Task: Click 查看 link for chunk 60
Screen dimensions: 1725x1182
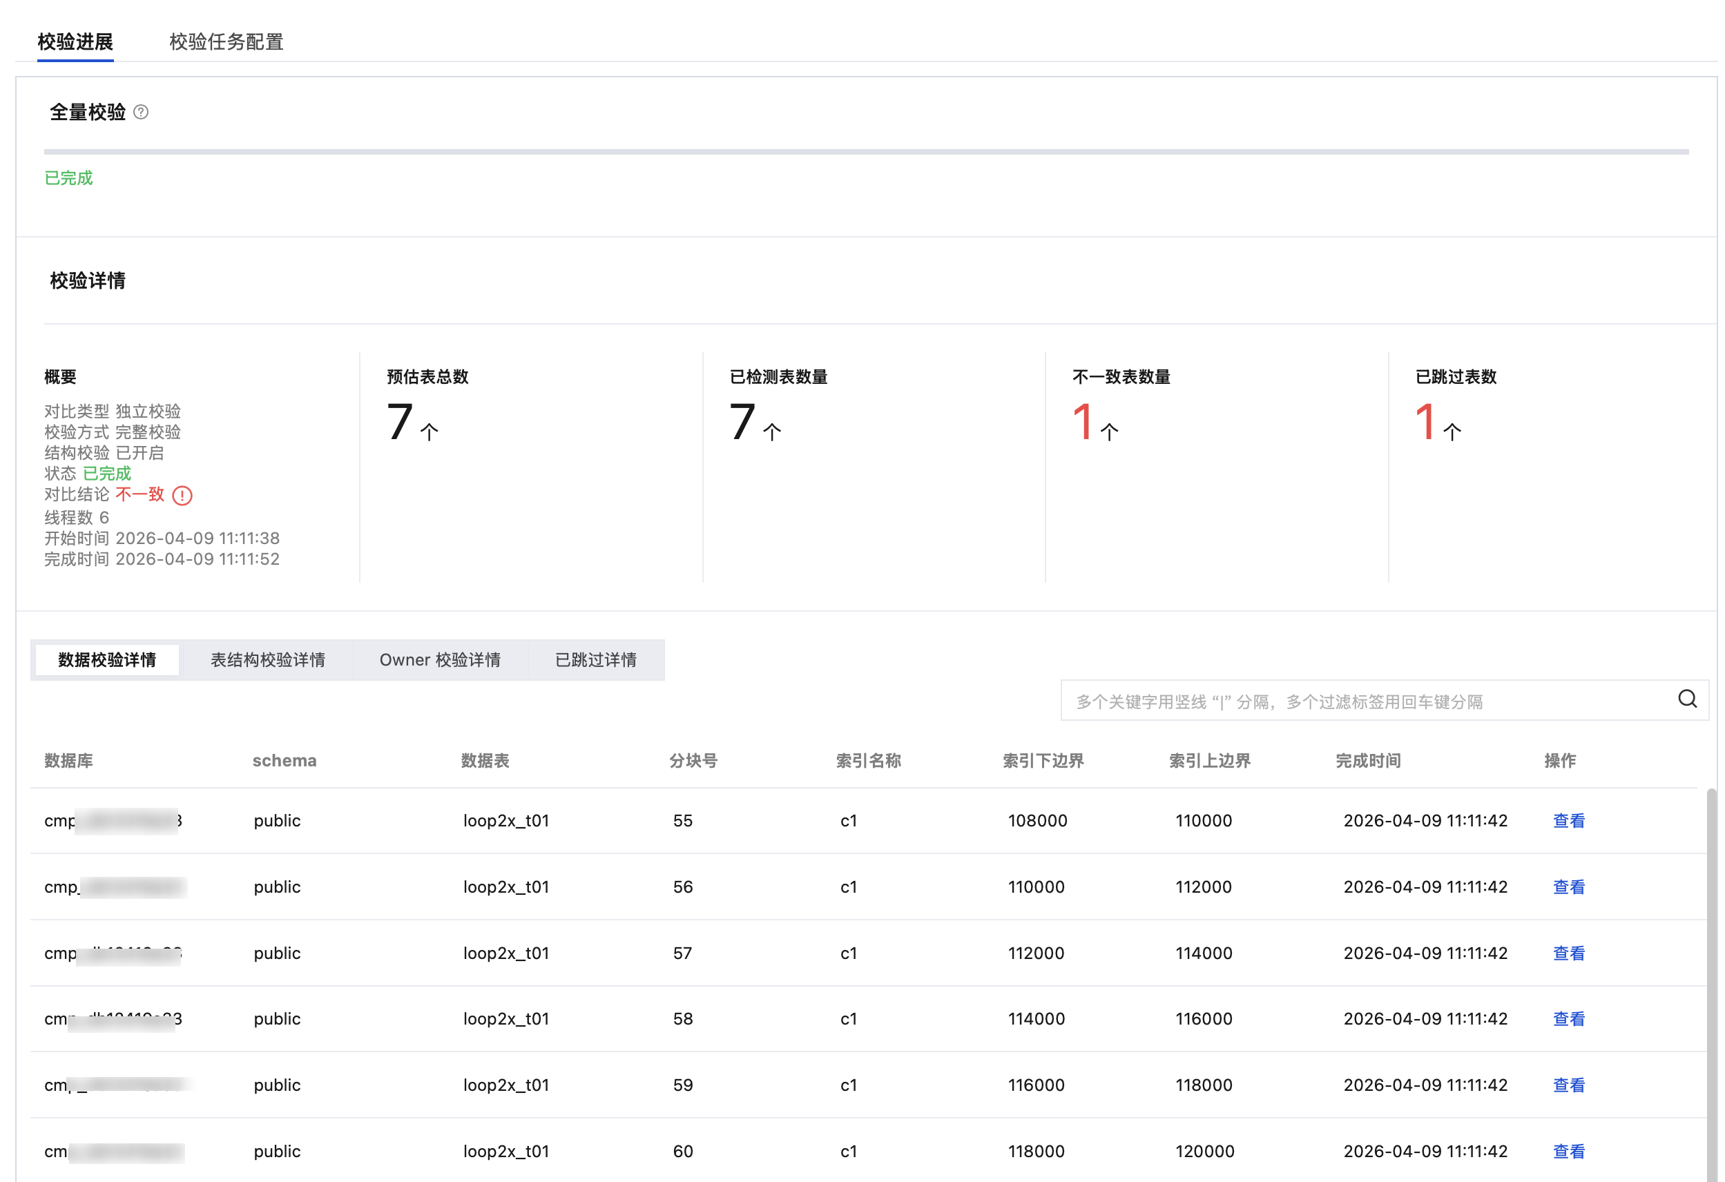Action: (x=1568, y=1151)
